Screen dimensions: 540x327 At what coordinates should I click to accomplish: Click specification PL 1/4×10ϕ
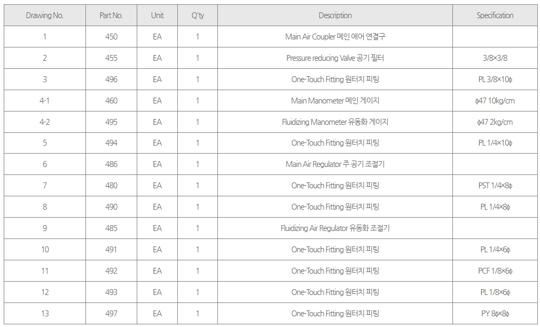click(x=495, y=143)
